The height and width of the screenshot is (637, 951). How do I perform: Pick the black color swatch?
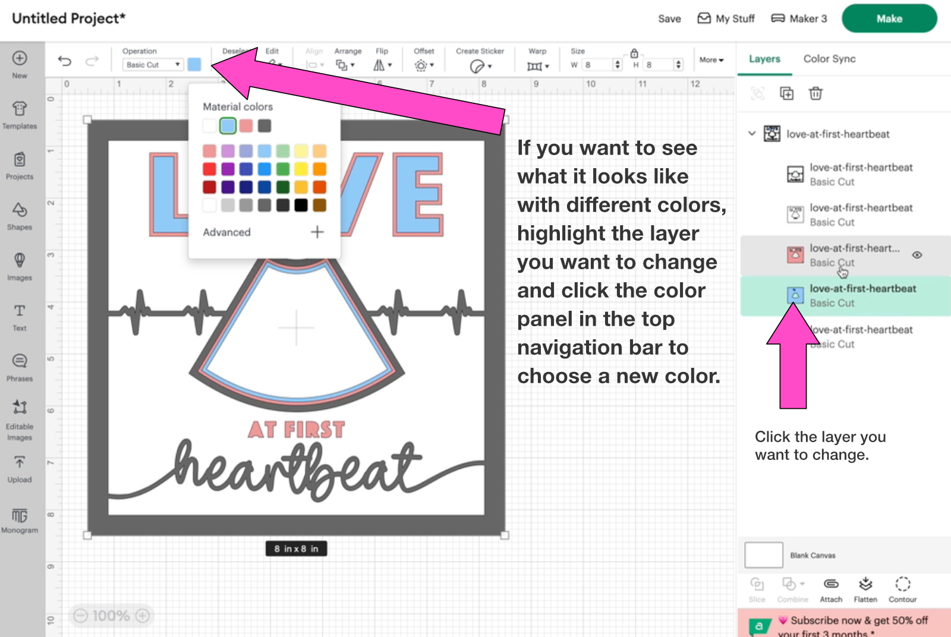(x=301, y=205)
